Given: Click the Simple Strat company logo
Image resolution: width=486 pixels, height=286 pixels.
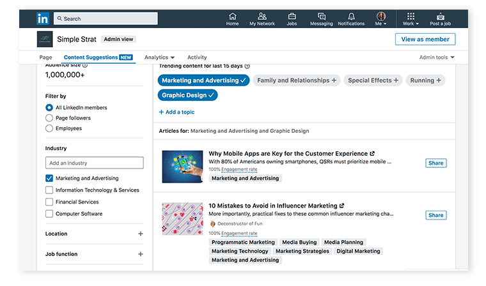Looking at the screenshot, I should pos(45,39).
